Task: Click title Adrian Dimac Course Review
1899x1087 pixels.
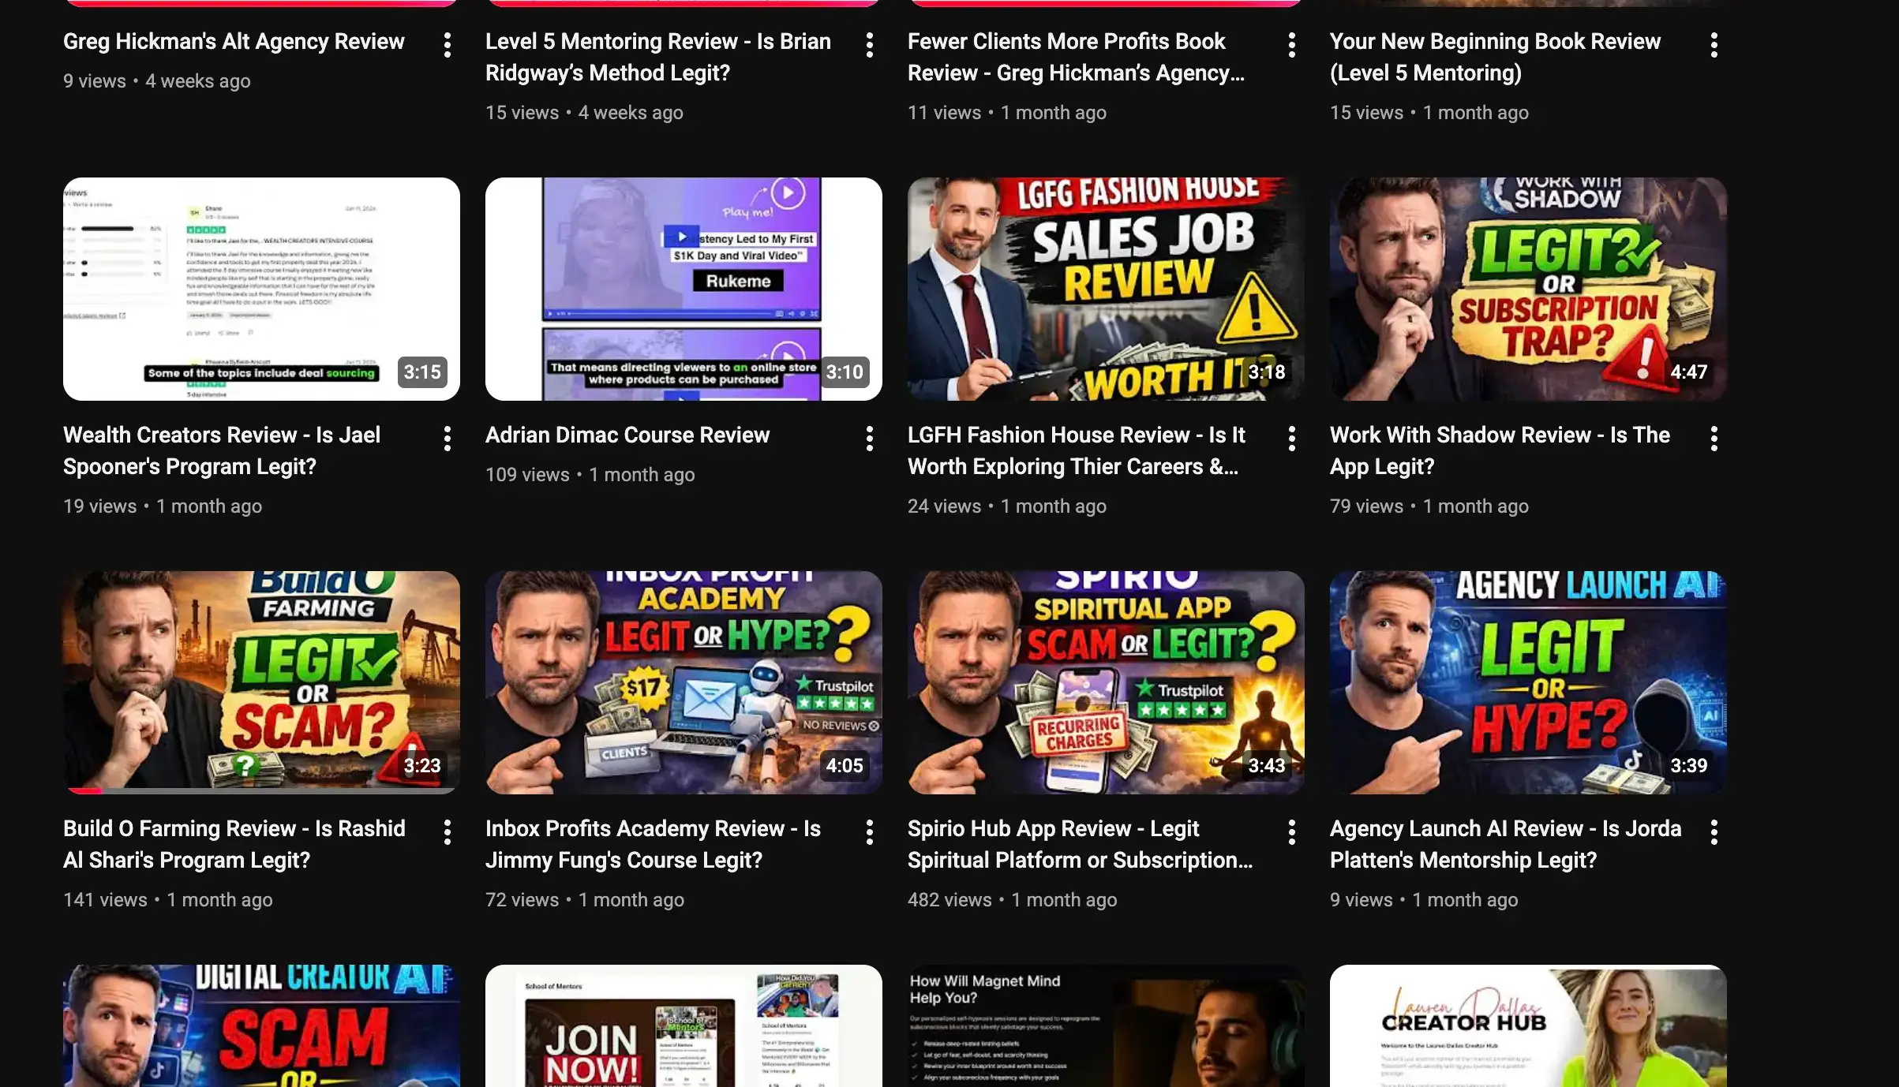Action: 627,435
